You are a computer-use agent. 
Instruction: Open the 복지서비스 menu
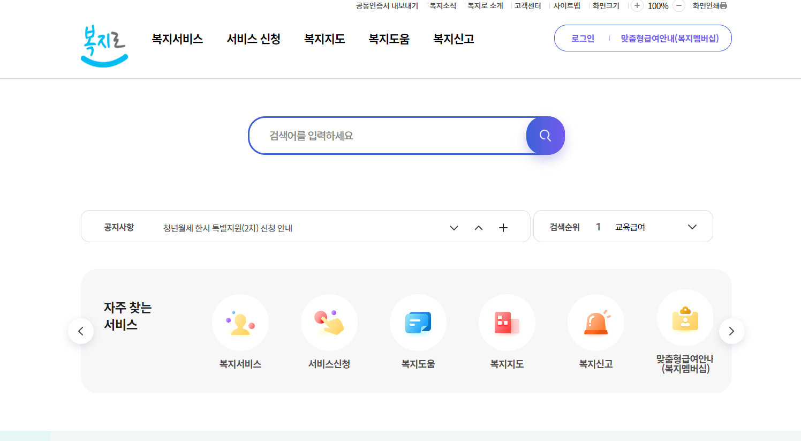pyautogui.click(x=177, y=39)
